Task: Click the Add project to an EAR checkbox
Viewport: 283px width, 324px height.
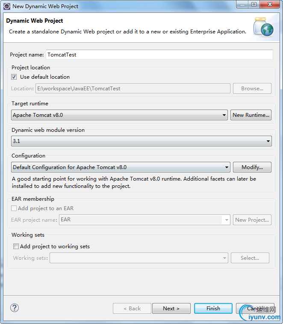Action: [14, 208]
